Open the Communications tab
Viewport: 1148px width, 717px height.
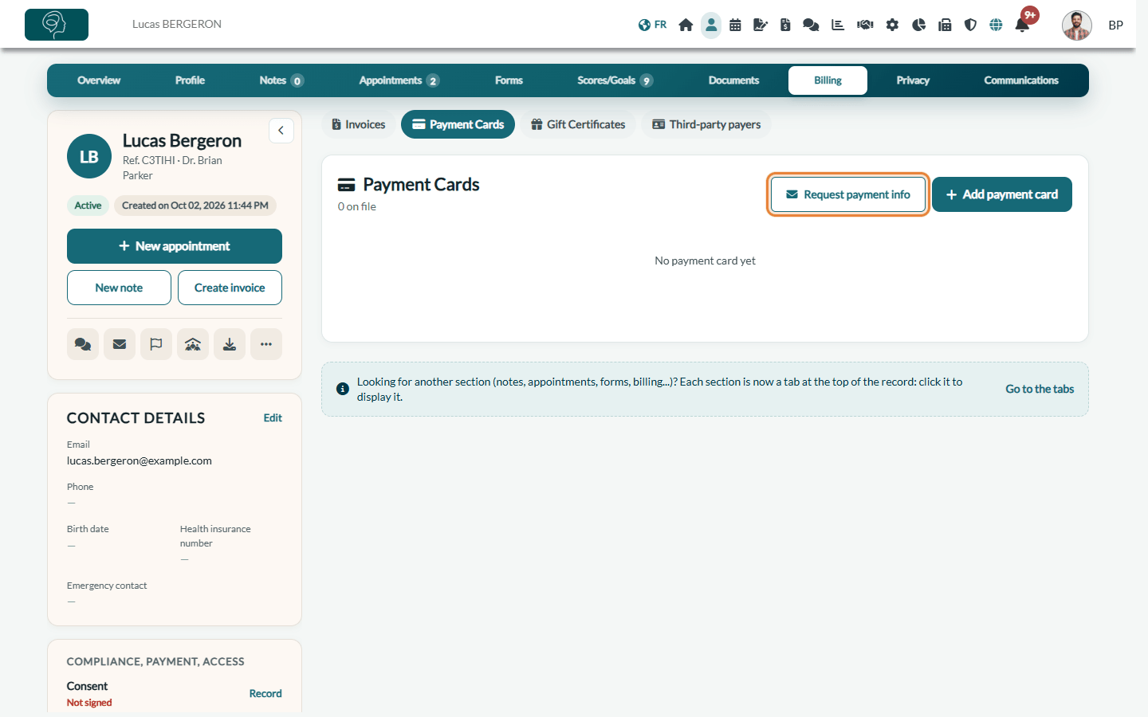click(1021, 80)
